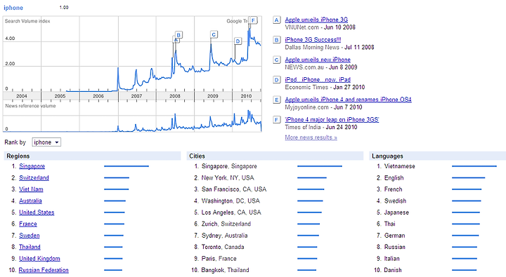506x277 pixels.
Task: Open 'Apple unveils iPhone 4 and renames' link
Action: [348, 100]
